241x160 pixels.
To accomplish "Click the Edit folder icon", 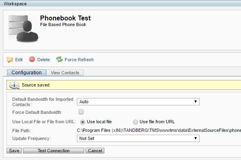I will point(10,60).
